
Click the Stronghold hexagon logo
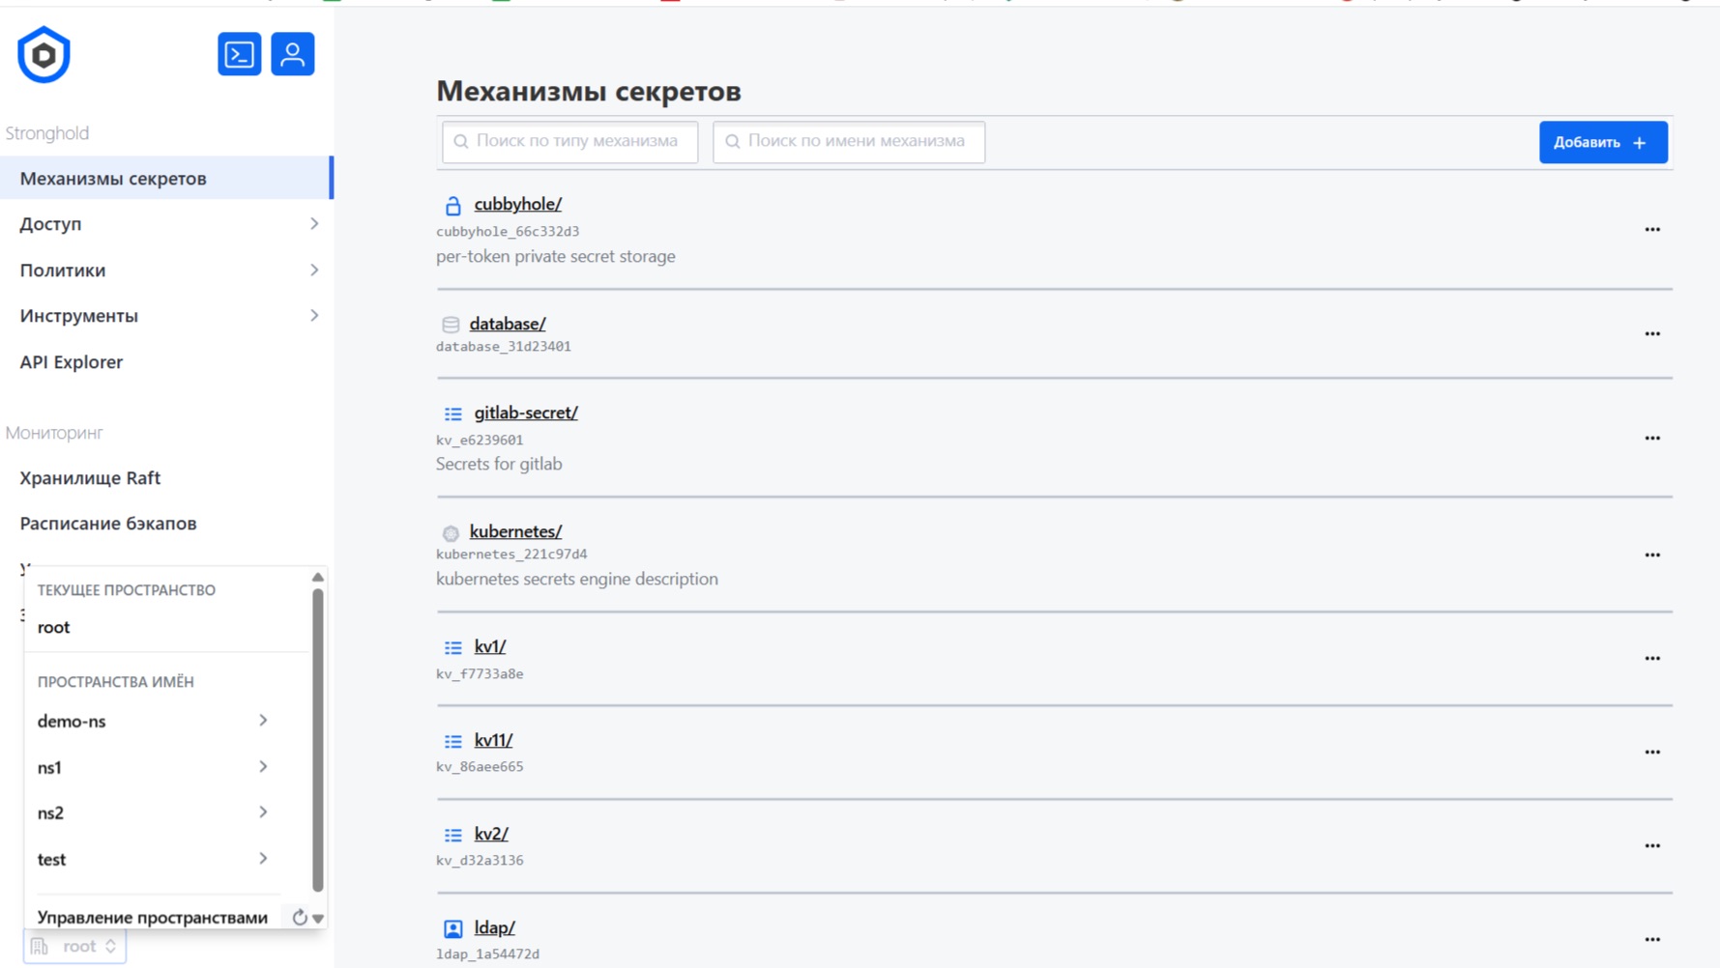pyautogui.click(x=44, y=55)
